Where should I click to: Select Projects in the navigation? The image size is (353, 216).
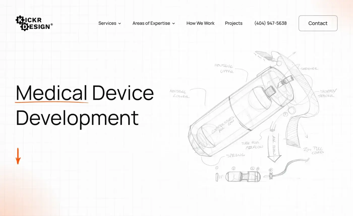233,23
